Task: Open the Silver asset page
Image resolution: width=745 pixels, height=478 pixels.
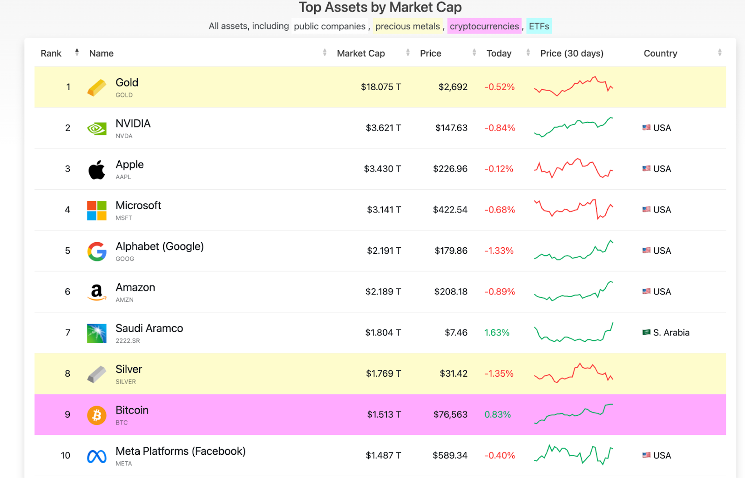Action: tap(129, 369)
